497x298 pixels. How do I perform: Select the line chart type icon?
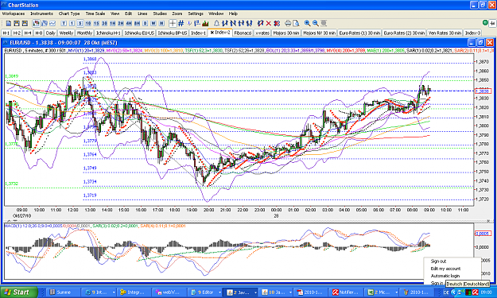[52, 23]
